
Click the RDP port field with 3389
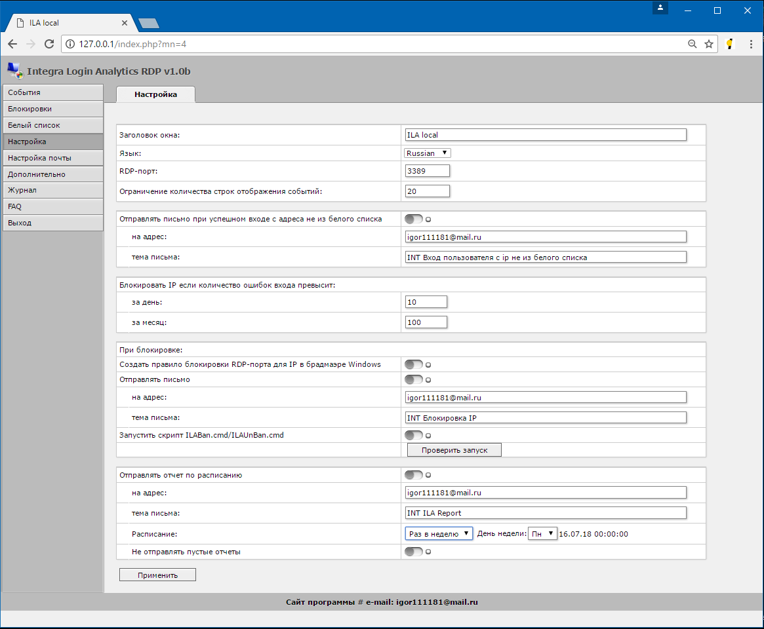[x=428, y=171]
